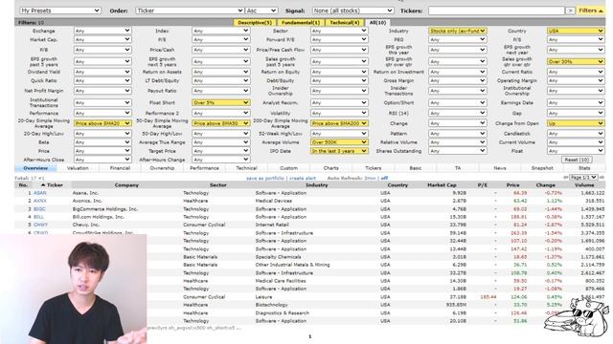Change Industry filter set to Stocks only
This screenshot has width=613, height=344.
tap(458, 31)
